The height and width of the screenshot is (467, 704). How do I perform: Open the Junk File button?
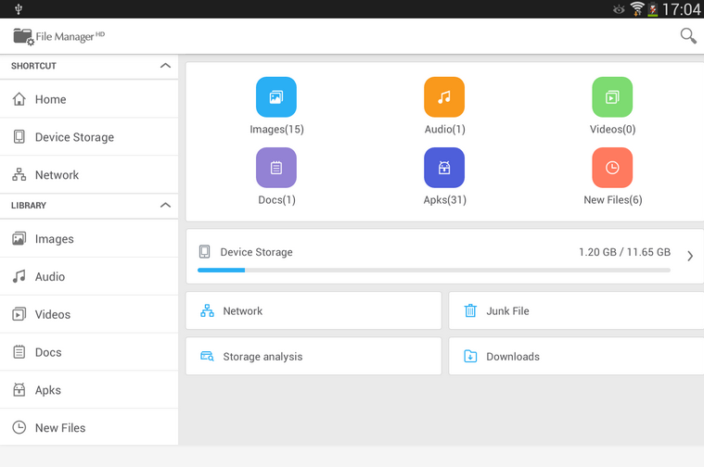575,311
